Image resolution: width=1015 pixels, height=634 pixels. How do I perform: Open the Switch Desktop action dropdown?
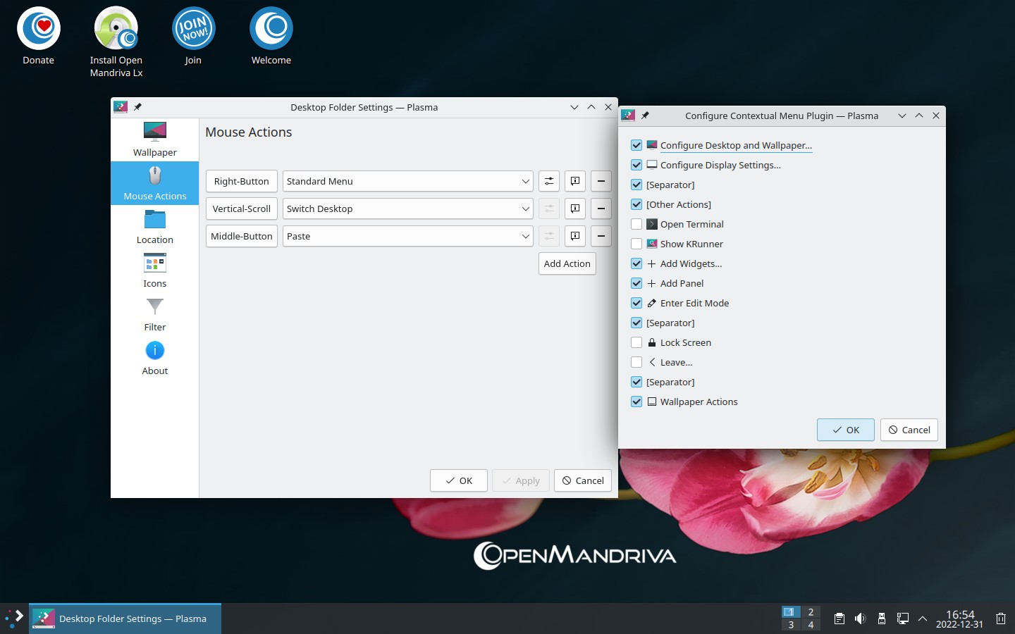point(407,209)
